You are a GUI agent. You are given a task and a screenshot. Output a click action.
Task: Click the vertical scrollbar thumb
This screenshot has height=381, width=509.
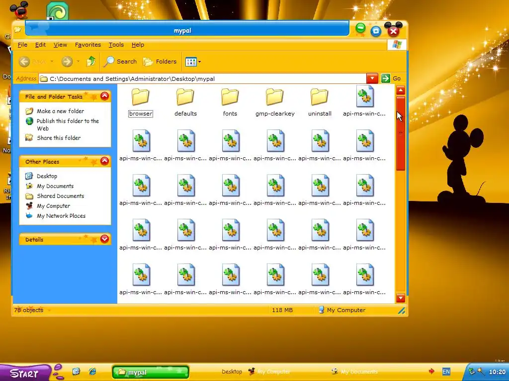click(x=401, y=133)
